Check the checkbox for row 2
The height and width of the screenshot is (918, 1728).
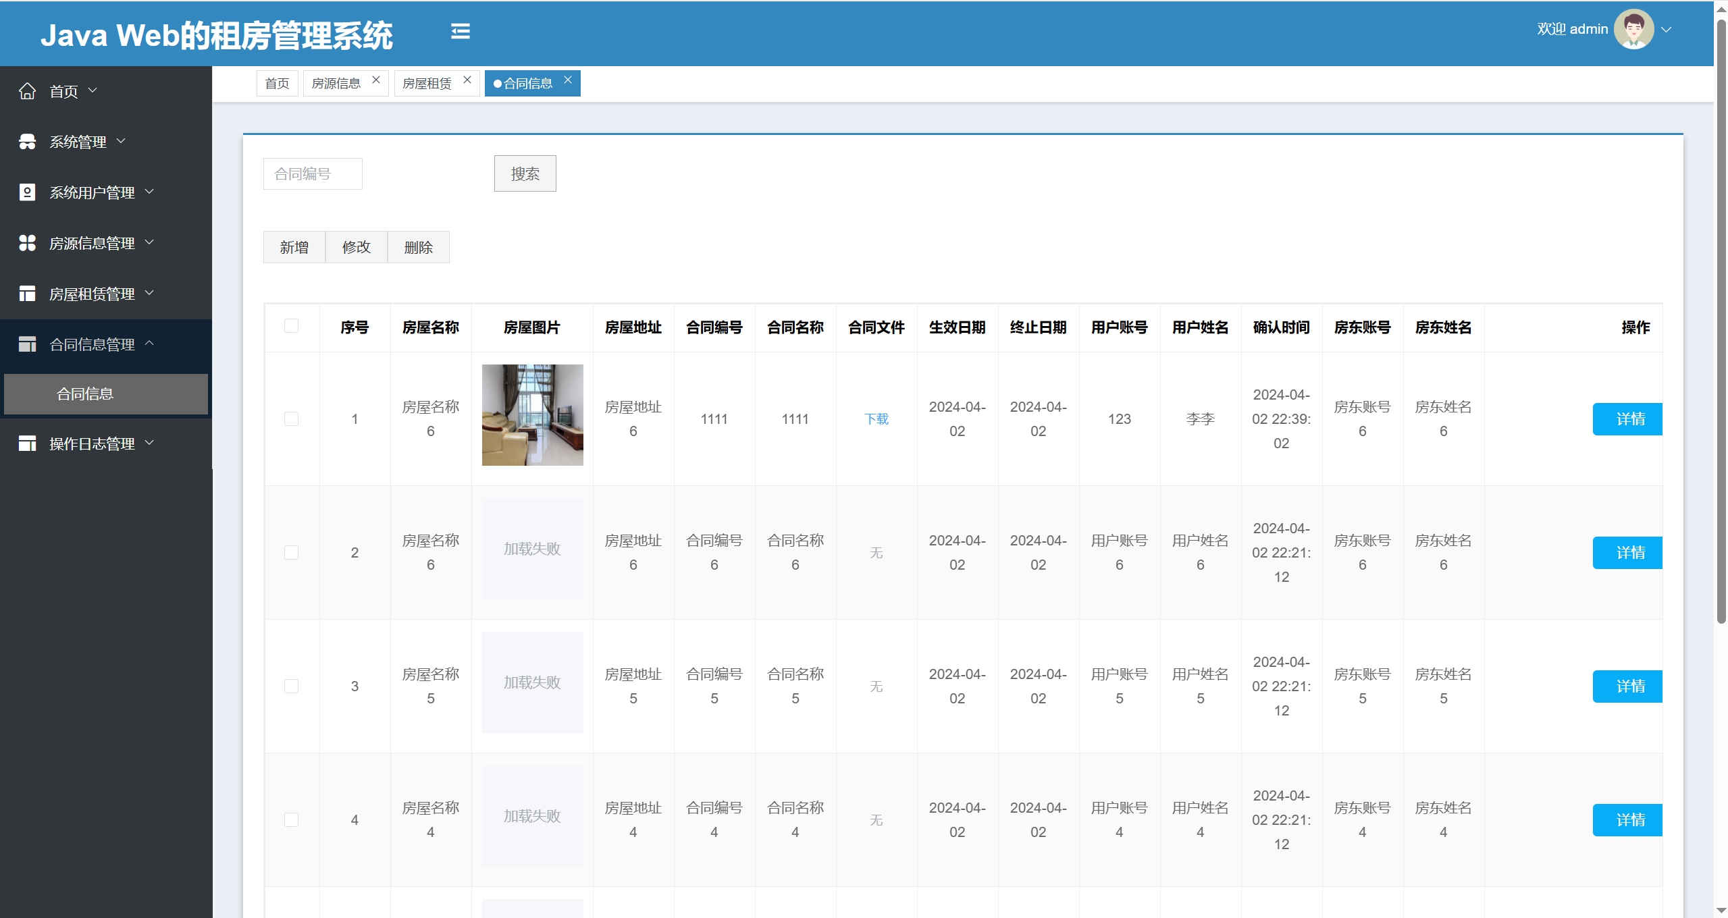point(291,552)
